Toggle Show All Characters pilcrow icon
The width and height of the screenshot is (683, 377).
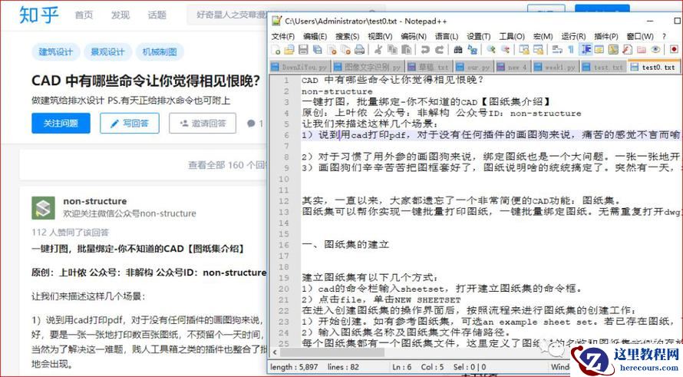[x=571, y=50]
